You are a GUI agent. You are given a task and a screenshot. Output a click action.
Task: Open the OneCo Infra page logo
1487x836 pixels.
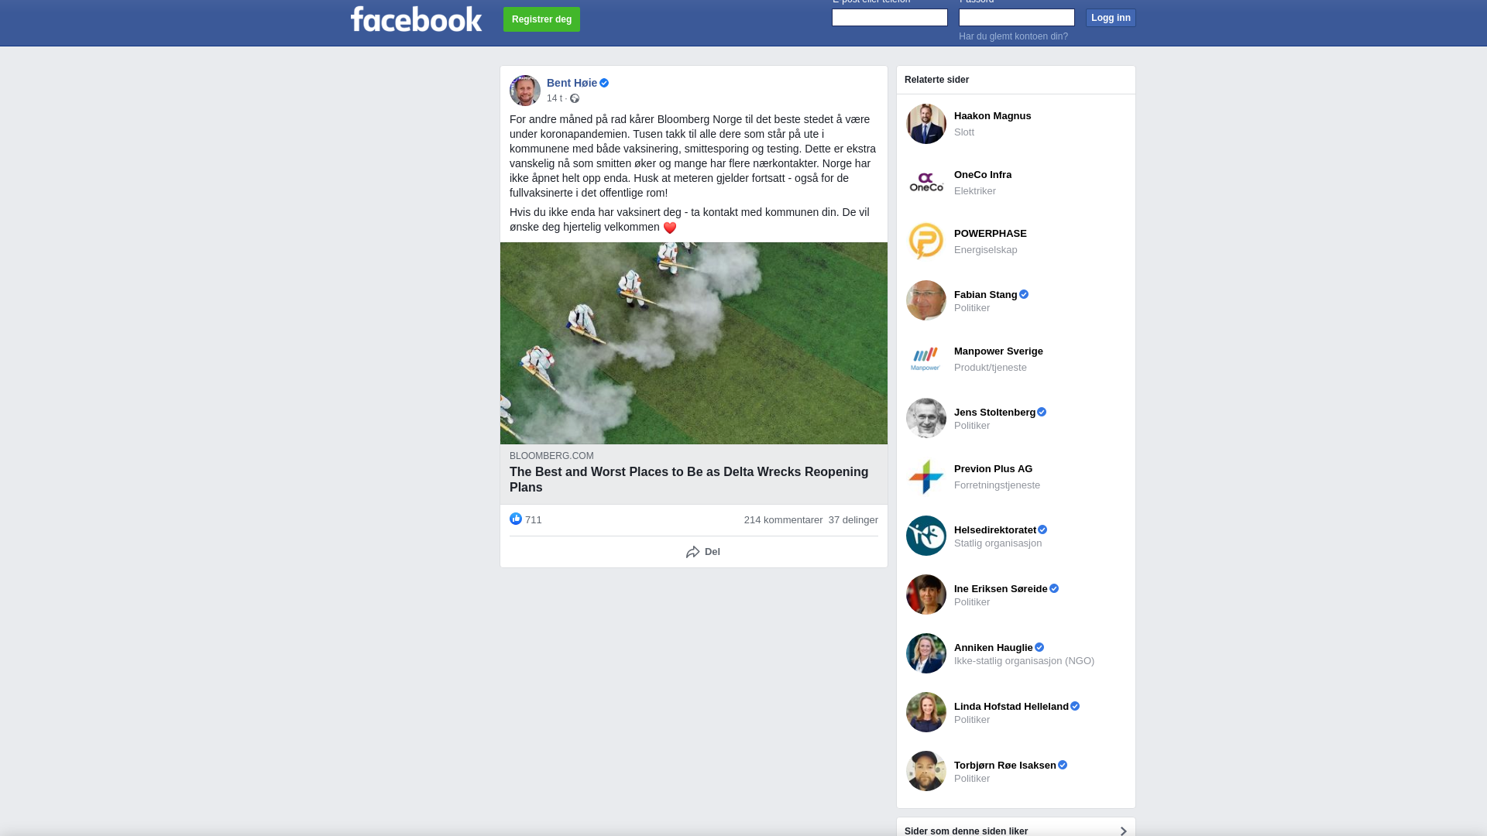(926, 183)
